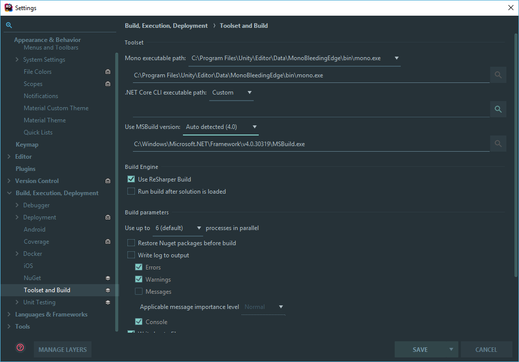This screenshot has width=519, height=362.
Task: Open the Plugins settings section
Action: pyautogui.click(x=25, y=168)
